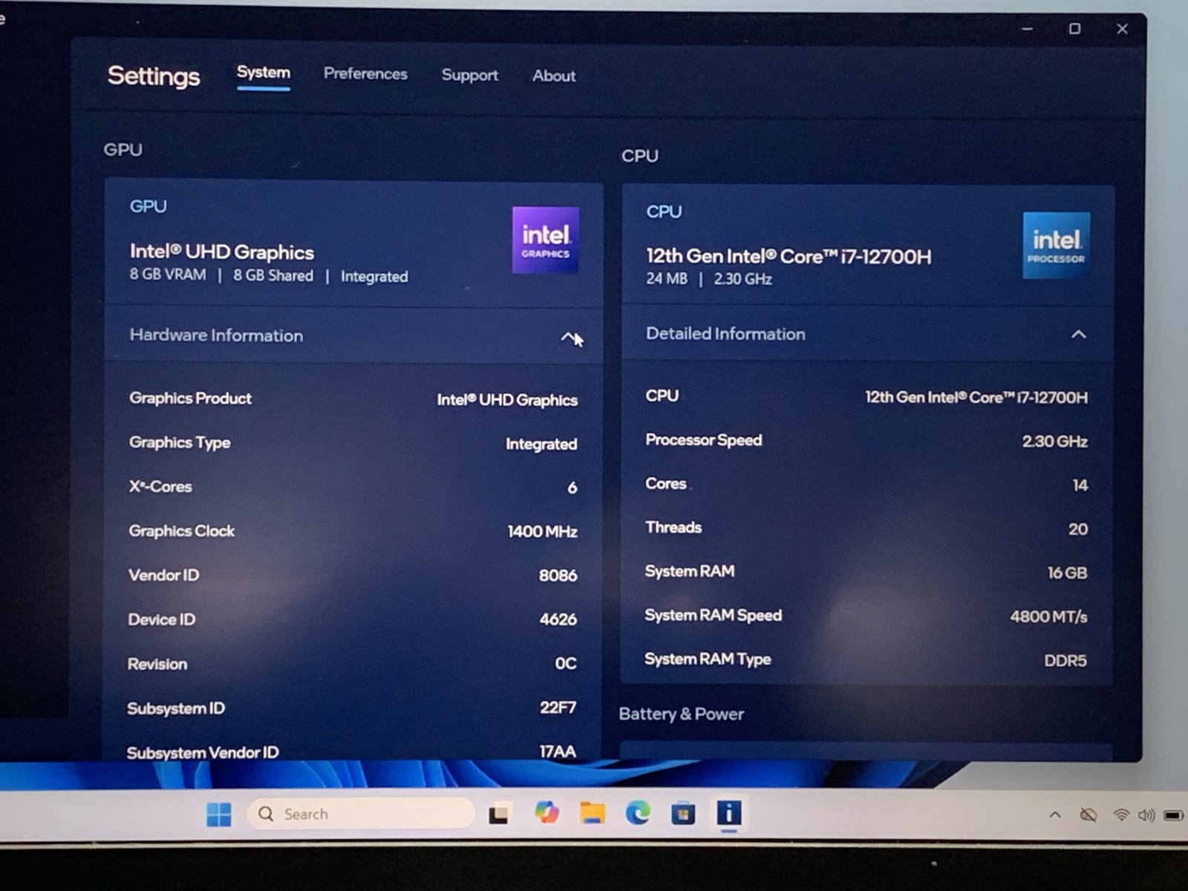Click the Subsystem Vendor ID value "17AA"
Viewport: 1188px width, 891px height.
(558, 751)
